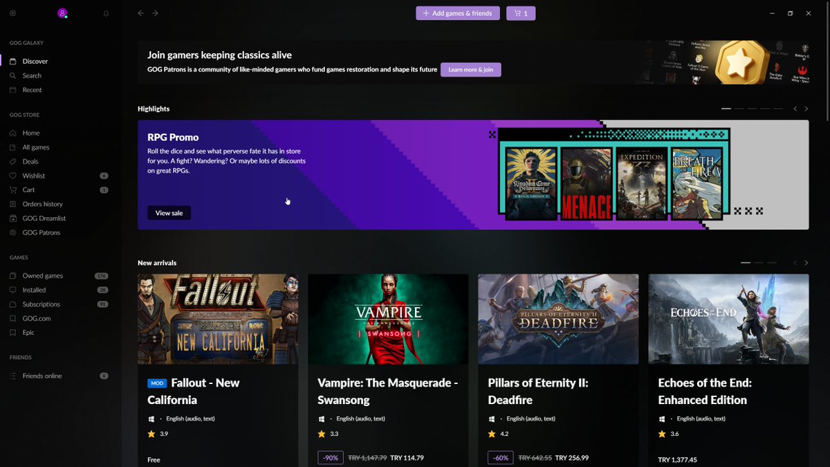Open the notifications bell
830x467 pixels.
[x=106, y=13]
